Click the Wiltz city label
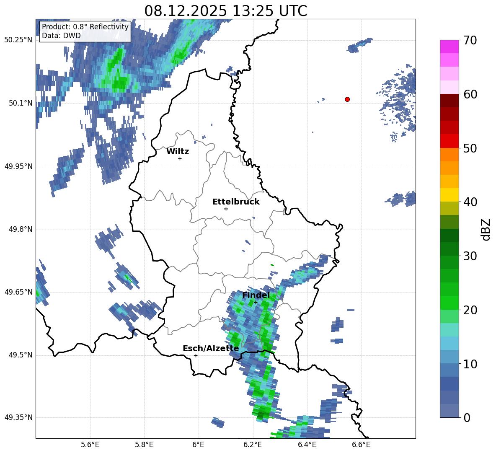 click(178, 152)
